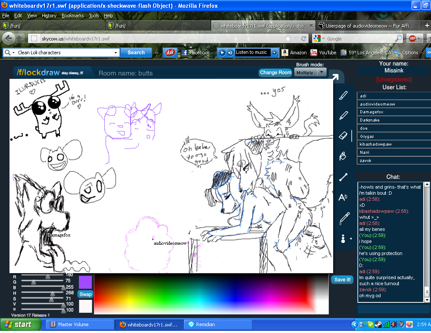Image resolution: width=431 pixels, height=333 pixels.
Task: Bookmark this page with the star icon
Action: tap(288, 38)
